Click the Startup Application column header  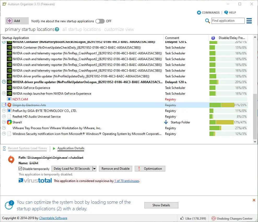[x=82, y=38]
